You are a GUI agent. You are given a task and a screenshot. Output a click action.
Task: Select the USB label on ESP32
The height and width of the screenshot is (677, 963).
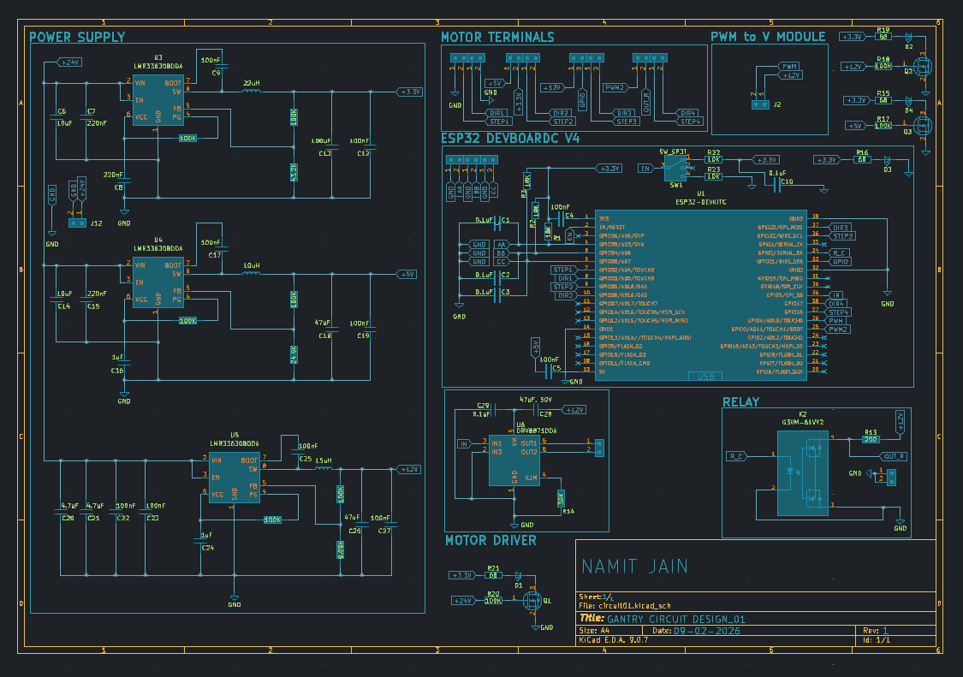click(x=705, y=377)
